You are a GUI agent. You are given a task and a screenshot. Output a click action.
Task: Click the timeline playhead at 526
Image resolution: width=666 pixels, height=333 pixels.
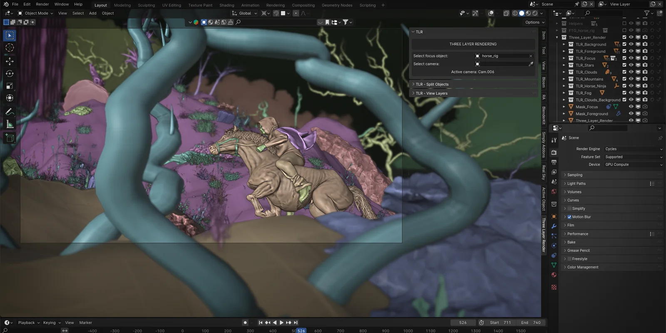click(x=301, y=331)
